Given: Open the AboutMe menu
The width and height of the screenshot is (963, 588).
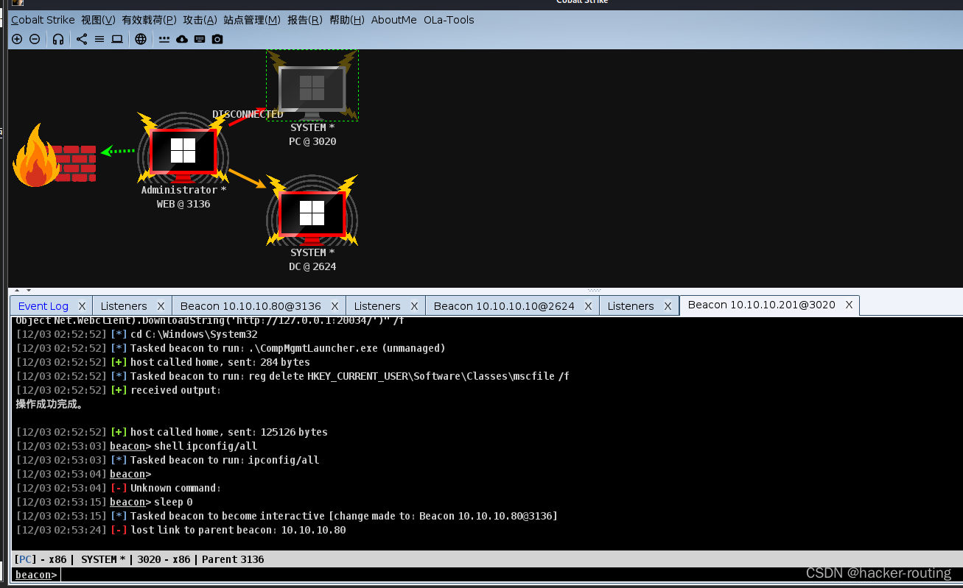Looking at the screenshot, I should (393, 20).
